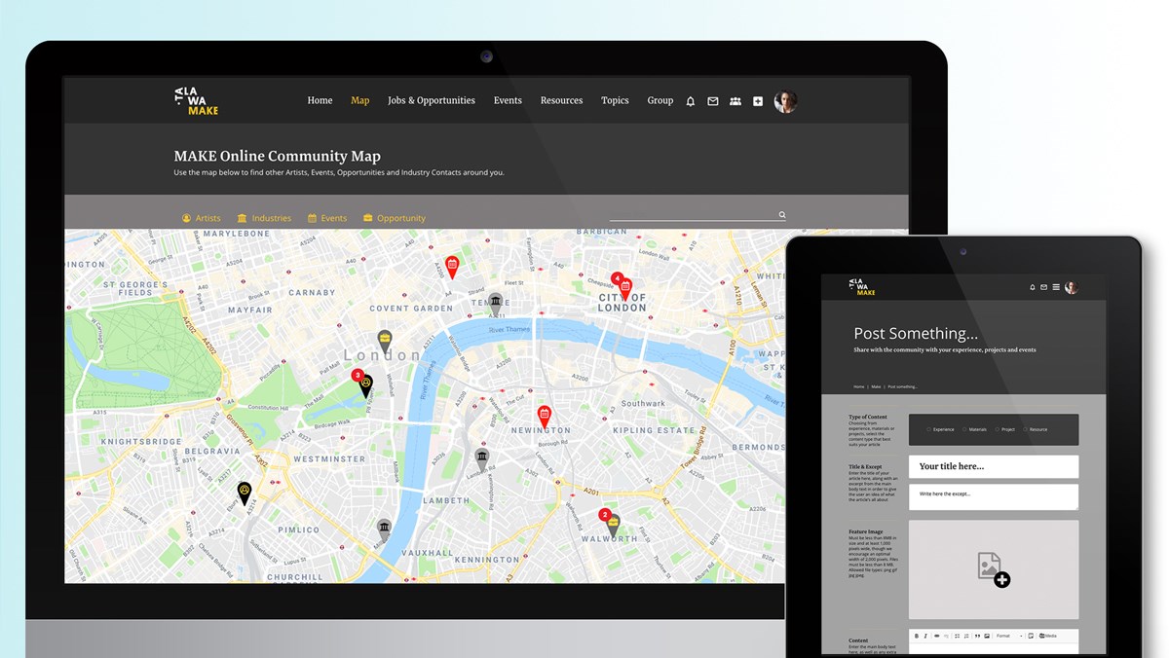
Task: Click the Bold icon in the content editor
Action: [917, 636]
